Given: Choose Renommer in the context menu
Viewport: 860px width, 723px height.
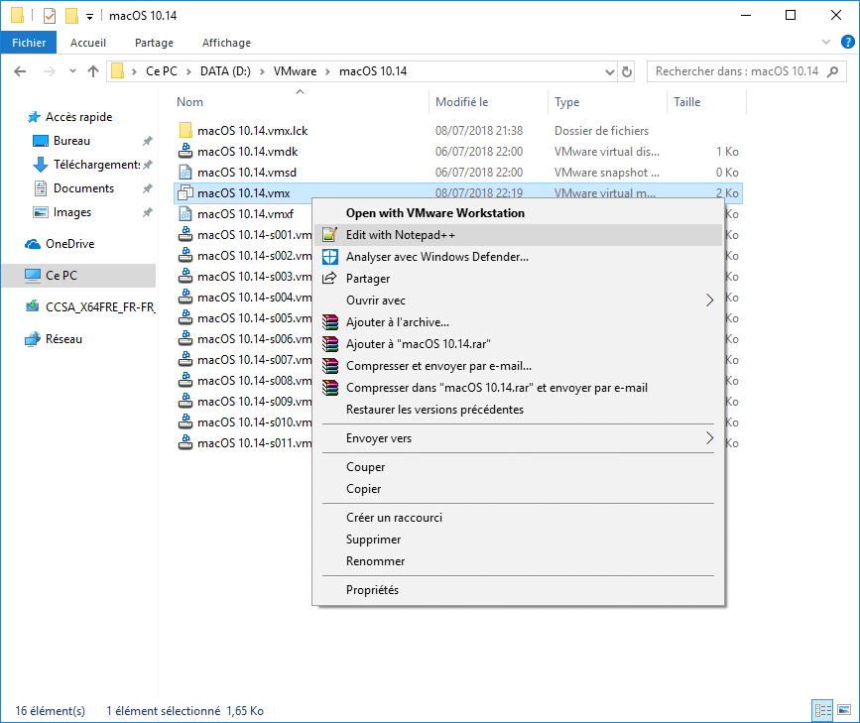Looking at the screenshot, I should pyautogui.click(x=519, y=561).
